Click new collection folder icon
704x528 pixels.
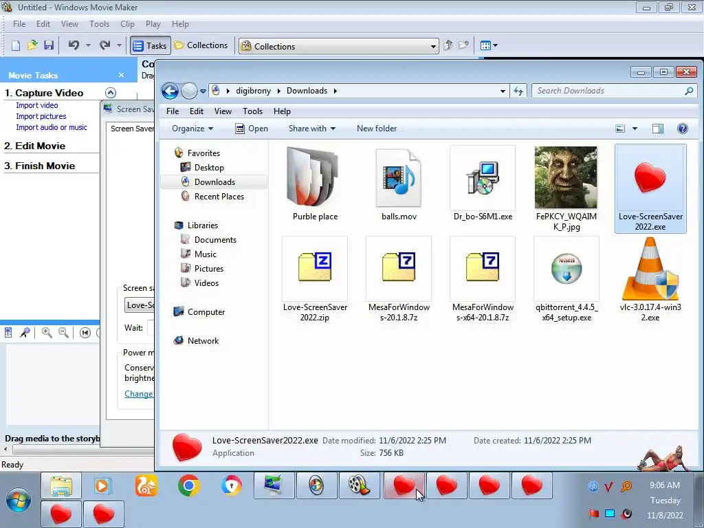pyautogui.click(x=463, y=45)
